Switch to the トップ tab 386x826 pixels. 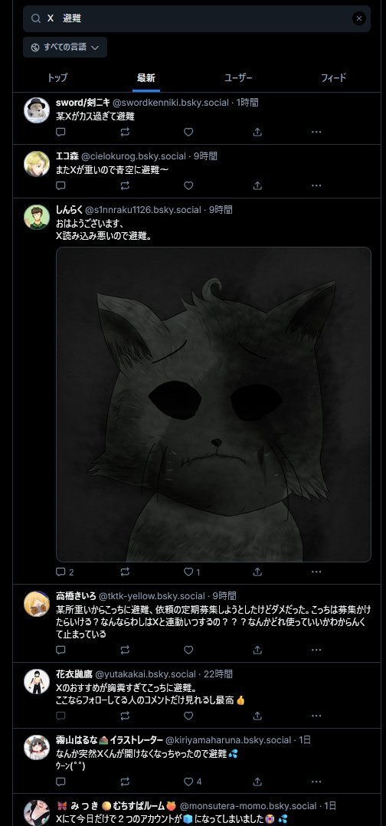(x=57, y=78)
